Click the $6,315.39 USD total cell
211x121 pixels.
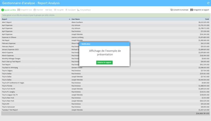point(204,22)
